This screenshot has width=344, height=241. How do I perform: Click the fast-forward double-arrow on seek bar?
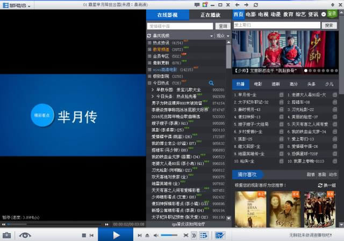(106, 224)
